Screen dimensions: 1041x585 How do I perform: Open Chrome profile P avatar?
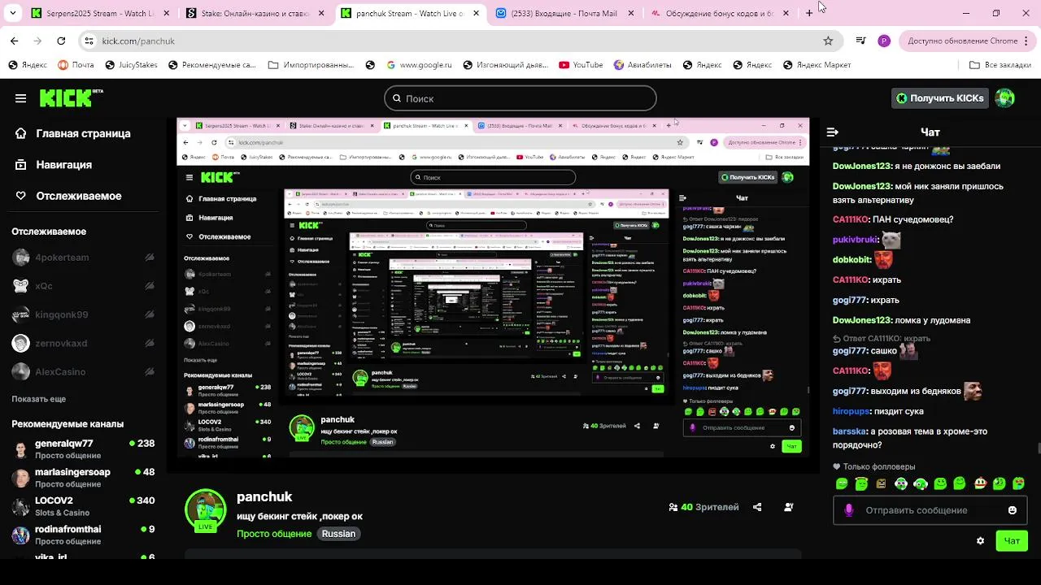tap(884, 41)
